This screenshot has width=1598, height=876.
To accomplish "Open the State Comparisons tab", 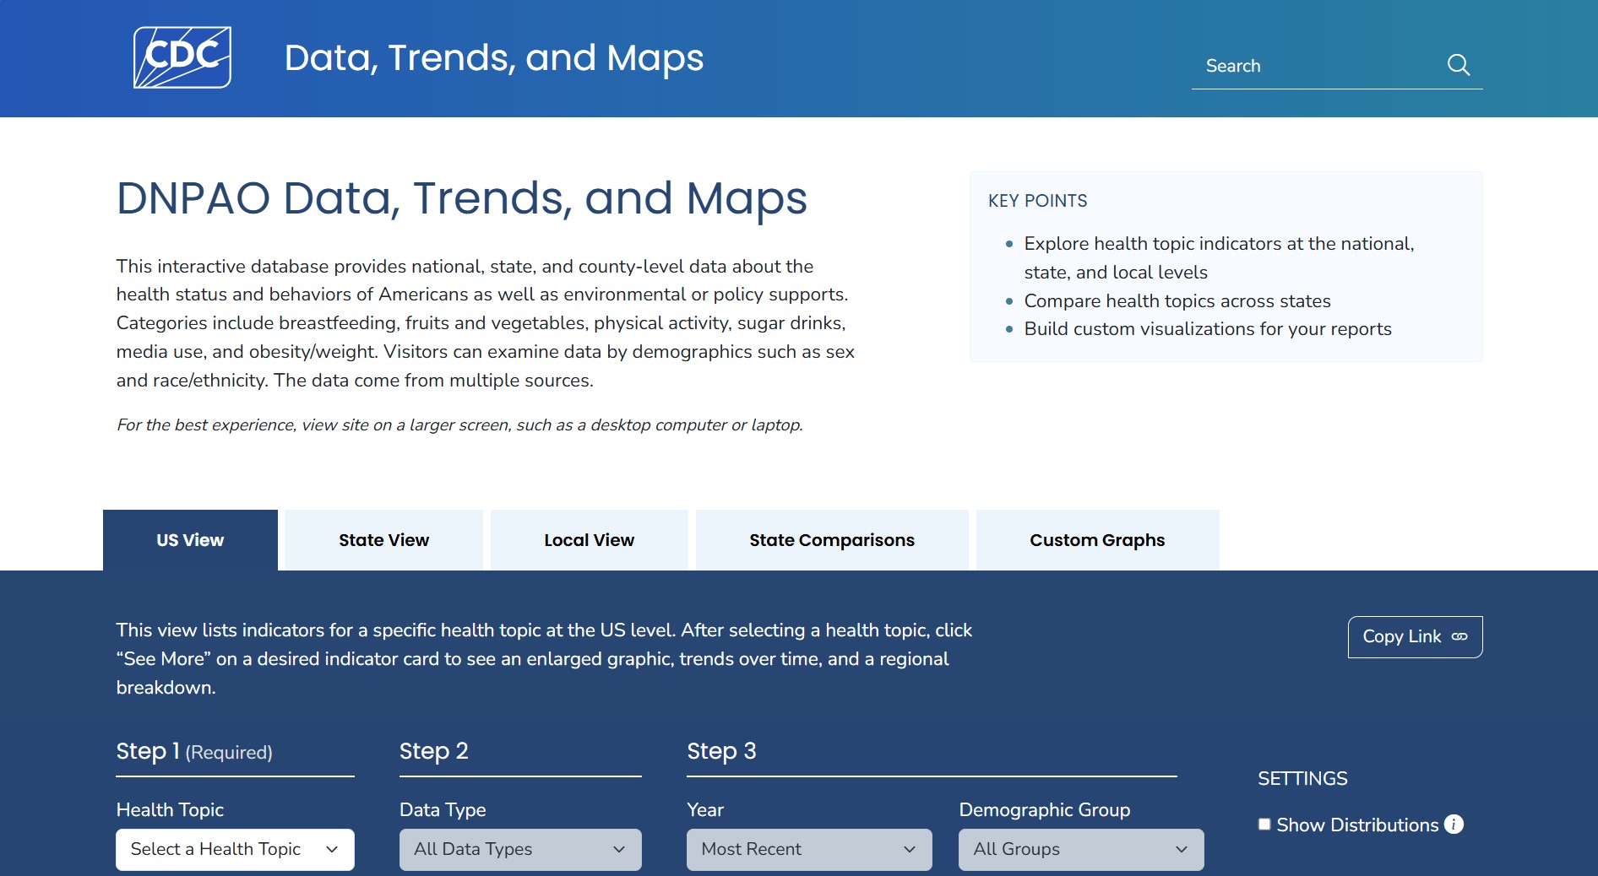I will 832,540.
